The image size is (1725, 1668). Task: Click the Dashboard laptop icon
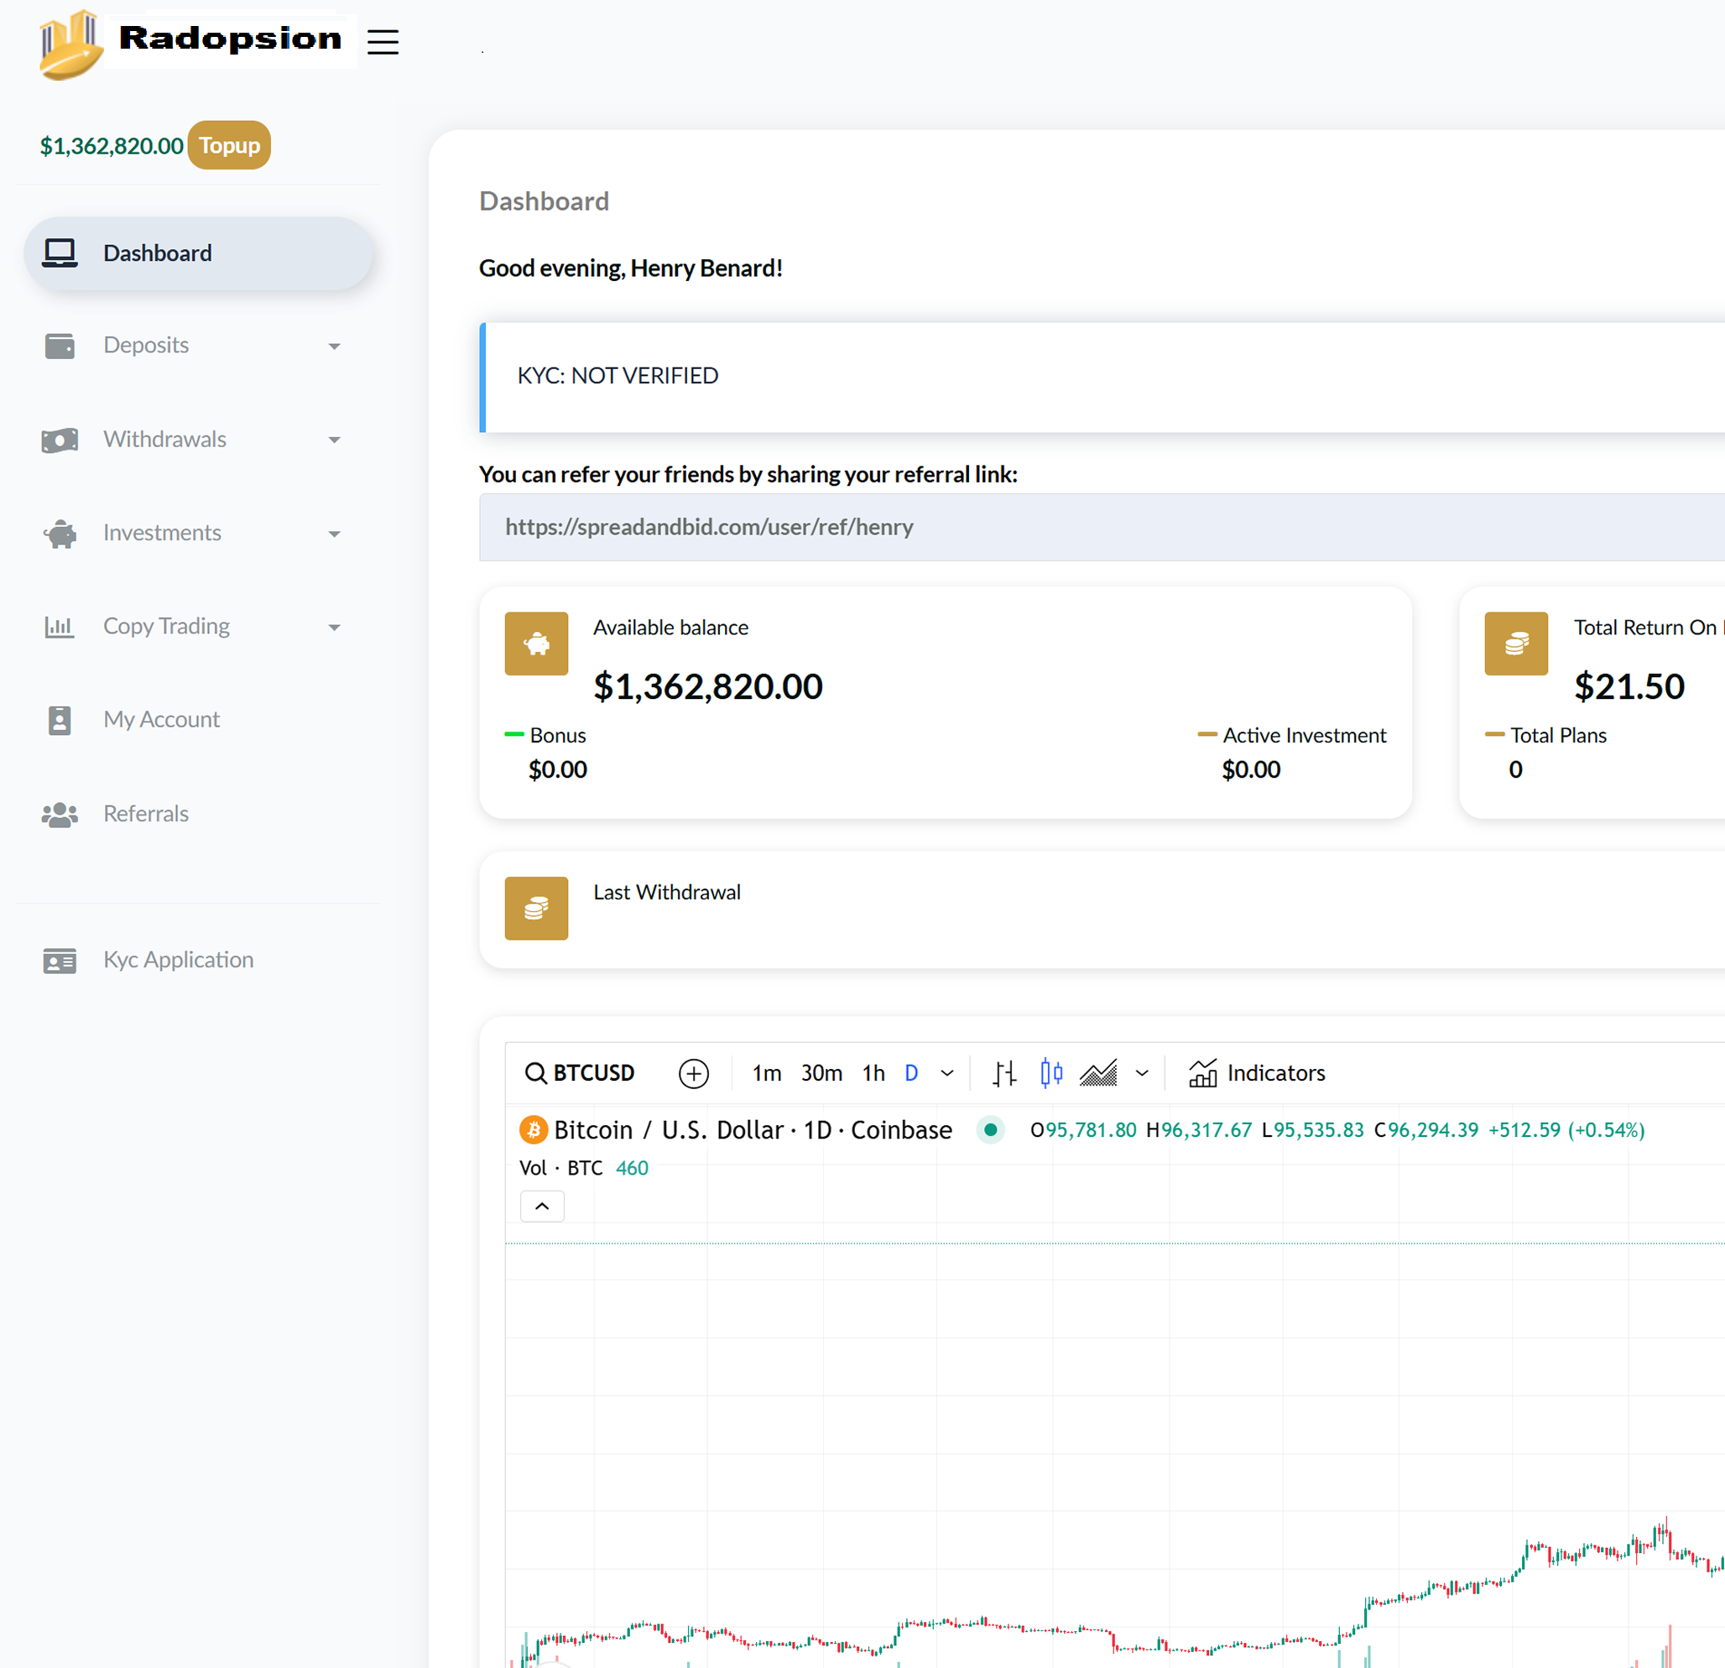click(60, 253)
